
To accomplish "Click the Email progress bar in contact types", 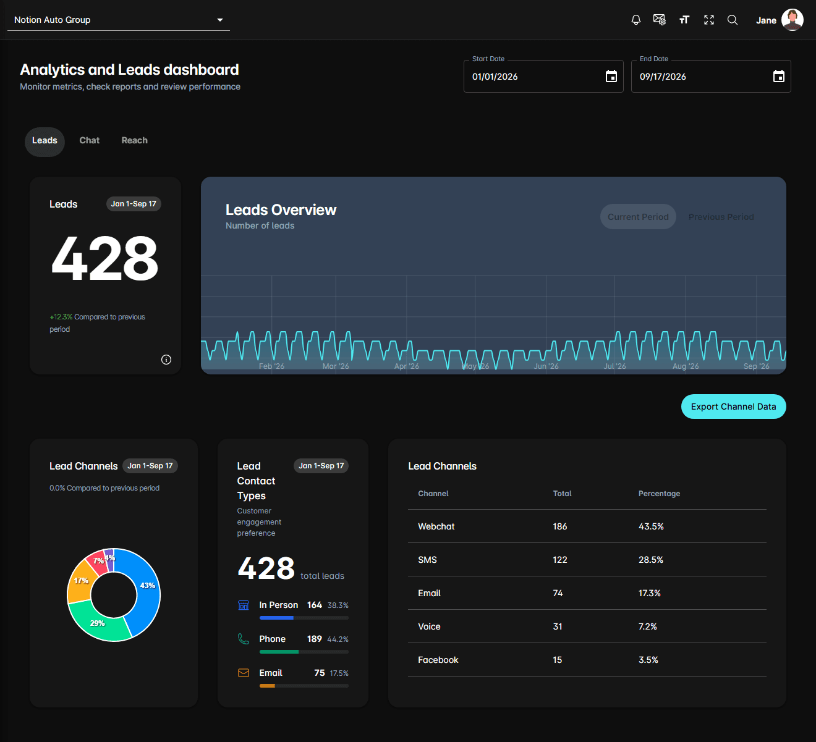I will tap(304, 686).
